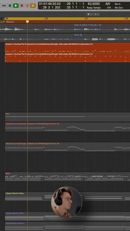Click the circular webcam overlay of the presenter
The height and width of the screenshot is (231, 130).
coord(66,202)
